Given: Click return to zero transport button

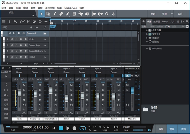Looking at the screenshot, I should (54, 128).
